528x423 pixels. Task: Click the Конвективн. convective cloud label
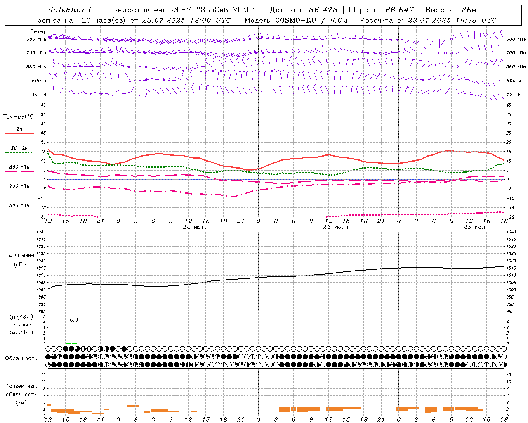21,386
